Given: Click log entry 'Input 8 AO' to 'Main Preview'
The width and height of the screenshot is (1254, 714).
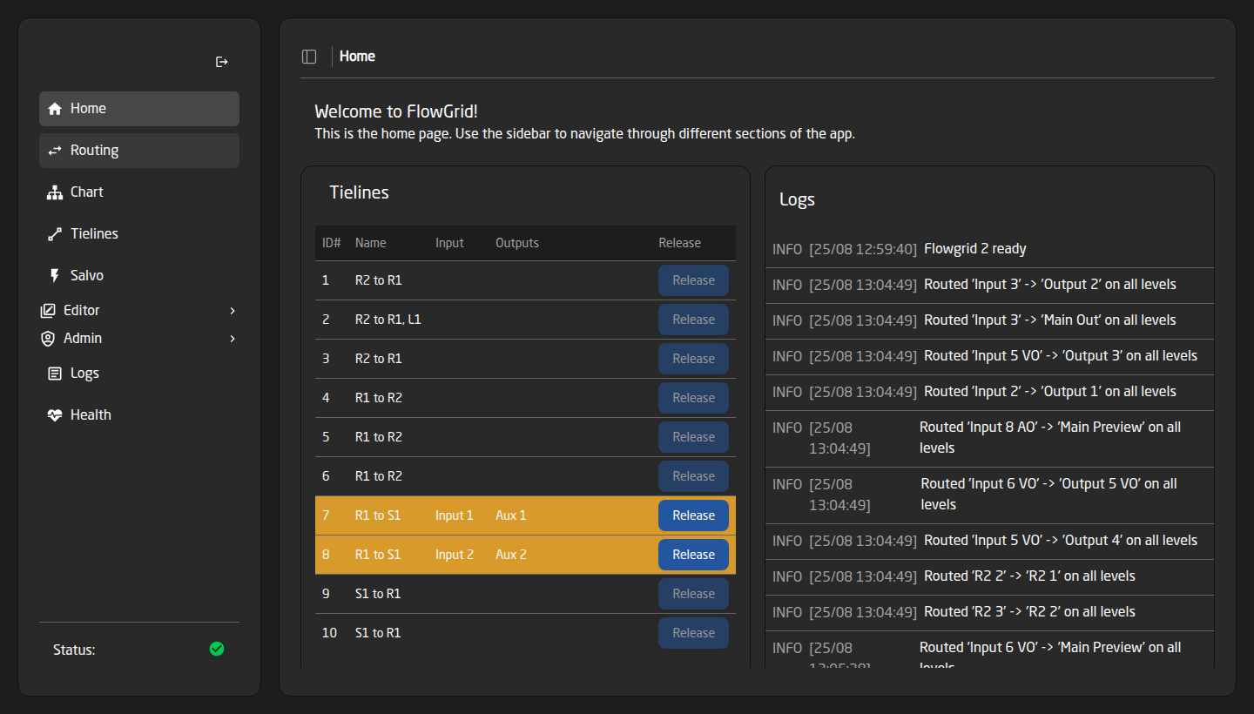Looking at the screenshot, I should pos(989,438).
